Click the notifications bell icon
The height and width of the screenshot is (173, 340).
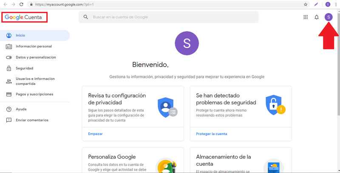click(317, 17)
